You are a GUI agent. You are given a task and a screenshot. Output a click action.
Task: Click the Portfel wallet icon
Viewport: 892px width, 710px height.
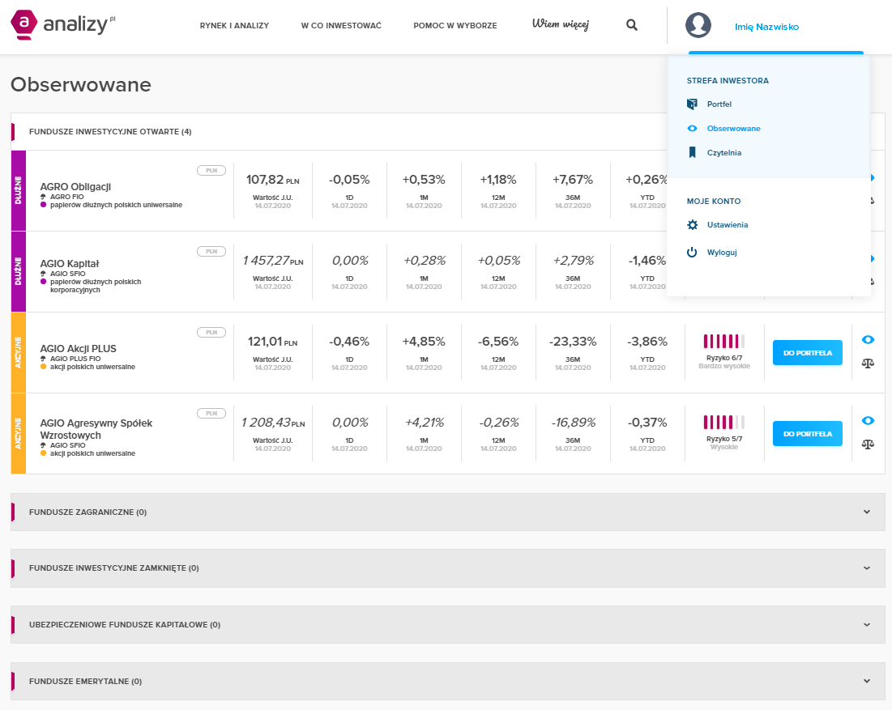coord(692,104)
